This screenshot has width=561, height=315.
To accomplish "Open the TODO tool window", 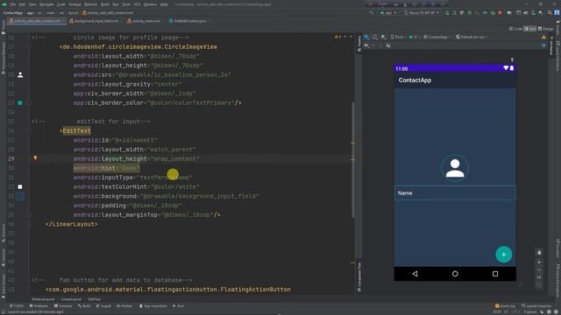I will click(17, 306).
